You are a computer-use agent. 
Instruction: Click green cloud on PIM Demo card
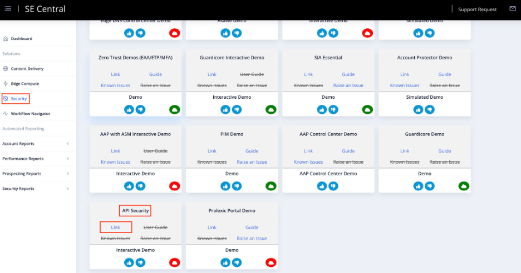tap(271, 186)
